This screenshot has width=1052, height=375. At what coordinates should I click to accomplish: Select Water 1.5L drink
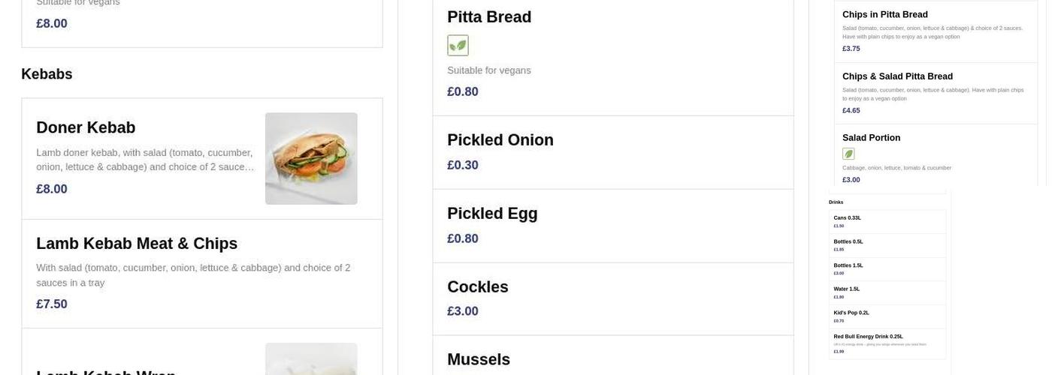tap(847, 289)
